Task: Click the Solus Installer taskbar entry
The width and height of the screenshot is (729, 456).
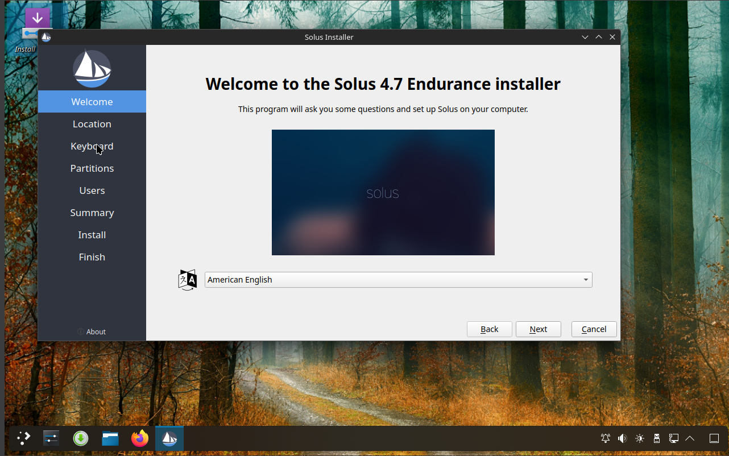Action: coord(169,438)
